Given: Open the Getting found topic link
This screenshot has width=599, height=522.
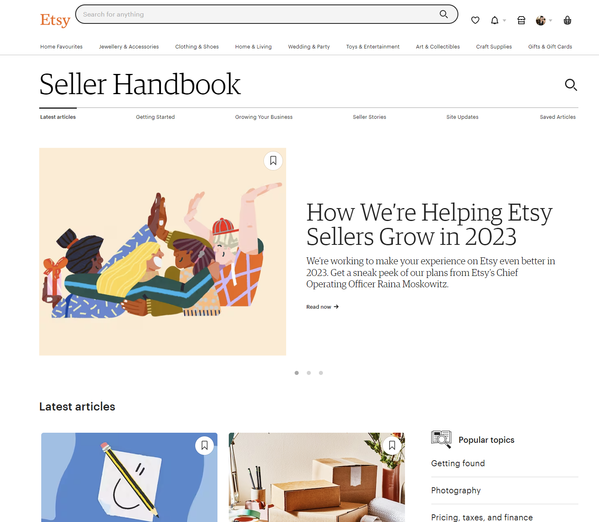Looking at the screenshot, I should point(458,463).
